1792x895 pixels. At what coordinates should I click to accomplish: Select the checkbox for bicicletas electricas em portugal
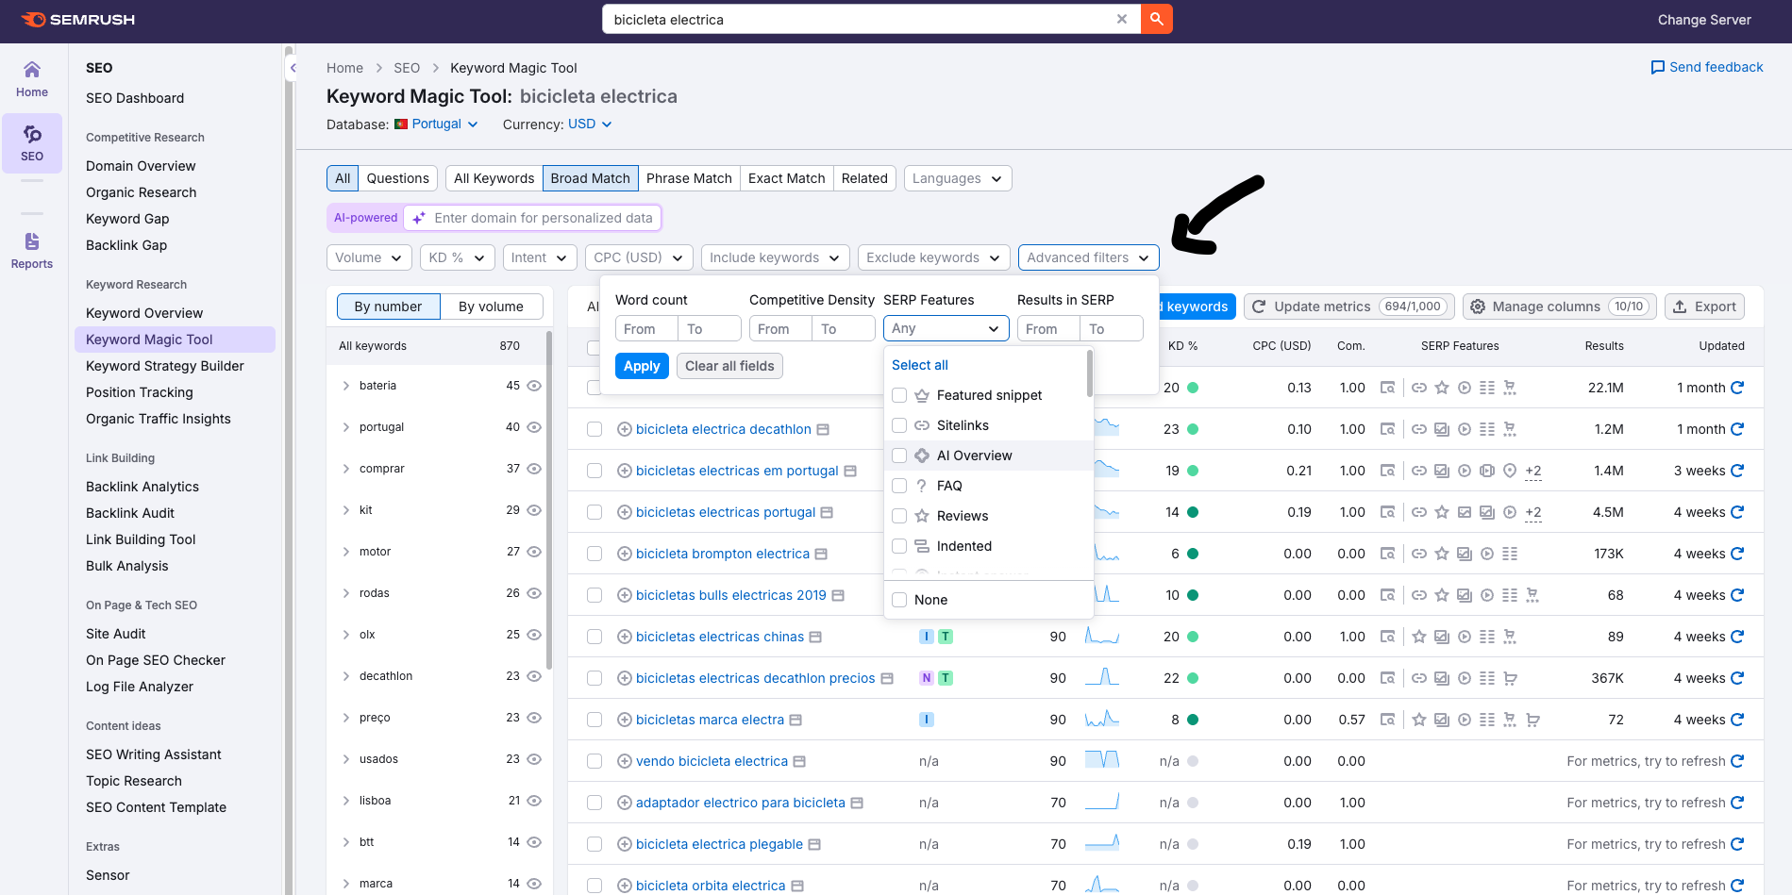pos(595,471)
